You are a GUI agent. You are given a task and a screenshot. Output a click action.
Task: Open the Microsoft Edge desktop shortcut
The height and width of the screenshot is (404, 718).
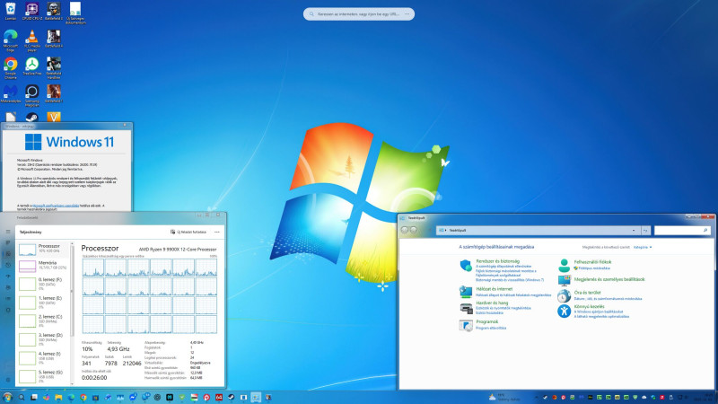(x=11, y=40)
